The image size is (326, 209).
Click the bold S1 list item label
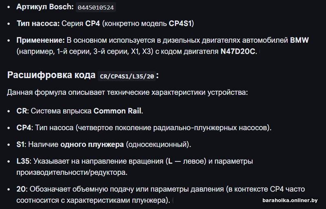coord(21,144)
